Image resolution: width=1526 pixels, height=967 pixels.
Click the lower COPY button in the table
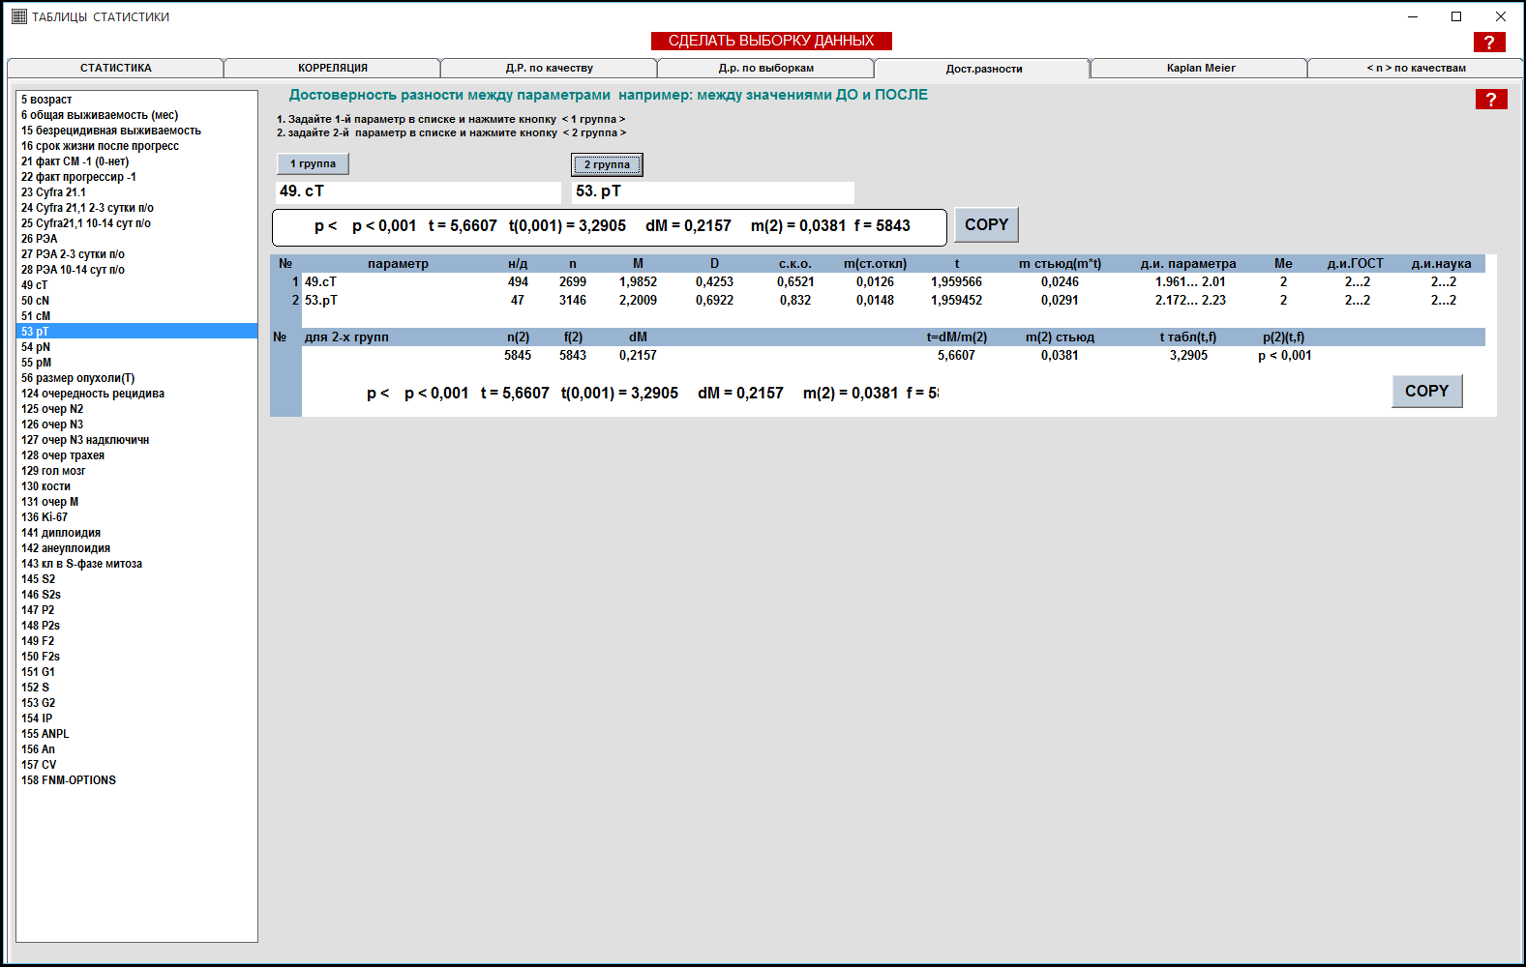tap(1425, 391)
